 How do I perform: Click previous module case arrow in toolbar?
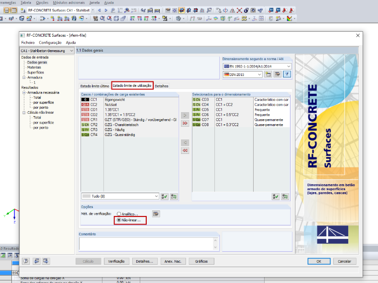[x=99, y=10]
